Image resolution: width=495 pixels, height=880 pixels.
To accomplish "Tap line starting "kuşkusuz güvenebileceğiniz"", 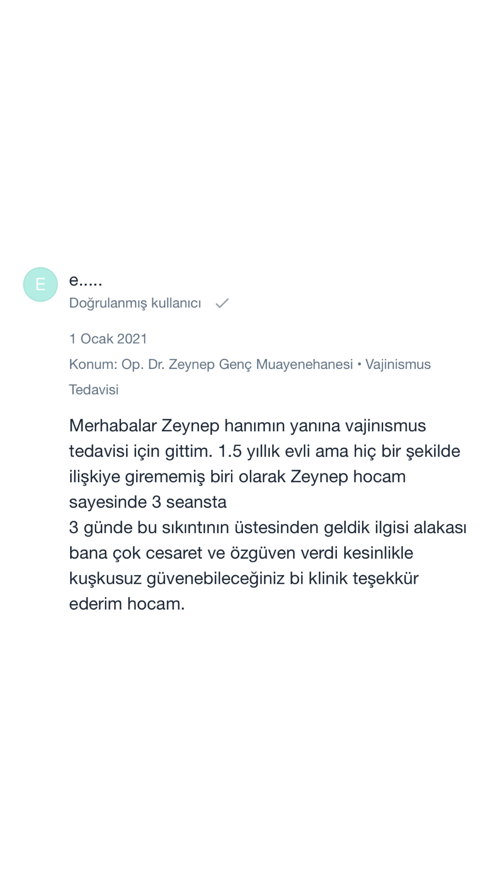I will click(244, 578).
